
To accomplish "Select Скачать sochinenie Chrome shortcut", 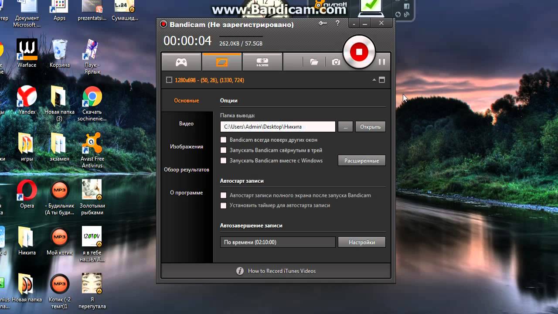I will click(92, 104).
